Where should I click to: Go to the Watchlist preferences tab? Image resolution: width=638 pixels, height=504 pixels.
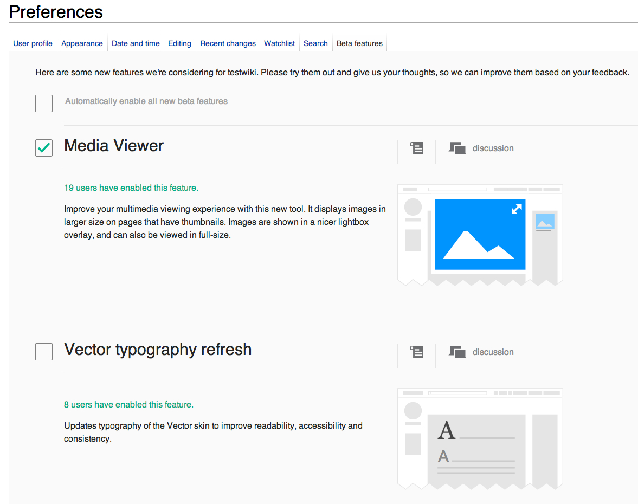coord(279,43)
